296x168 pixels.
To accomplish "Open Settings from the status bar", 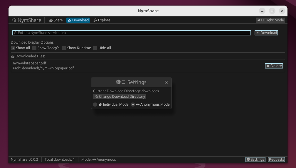I will [x=255, y=160].
